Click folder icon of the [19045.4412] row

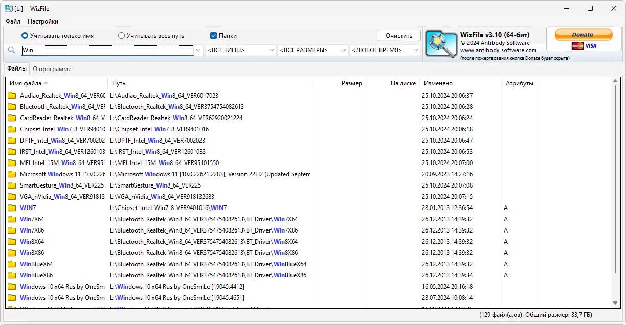point(12,287)
